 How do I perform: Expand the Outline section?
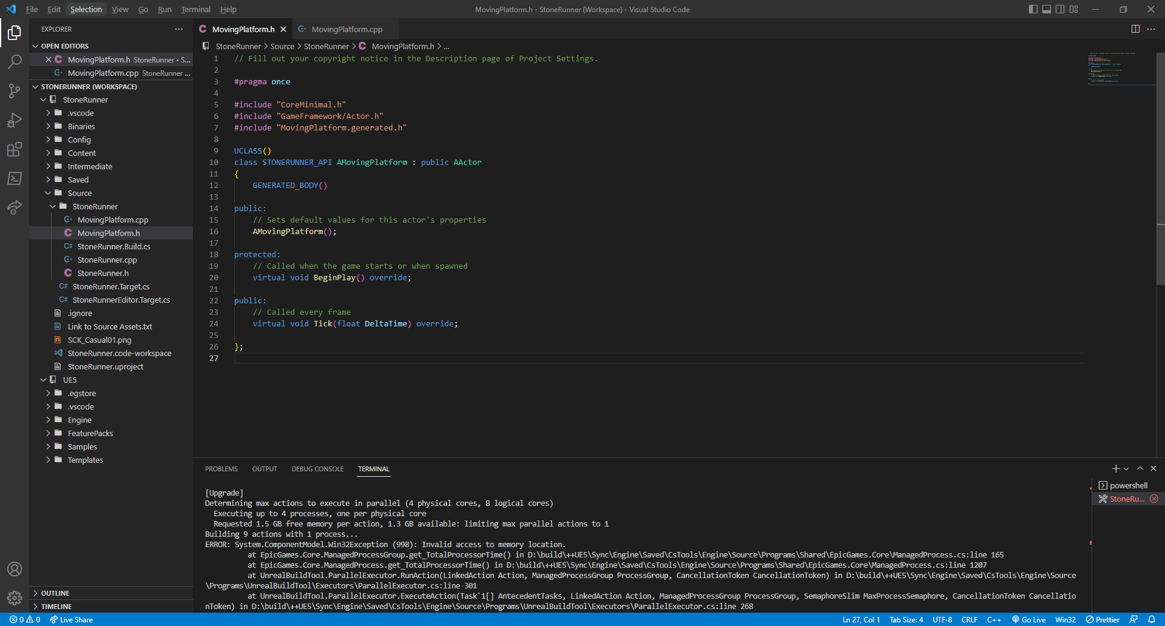(x=55, y=593)
